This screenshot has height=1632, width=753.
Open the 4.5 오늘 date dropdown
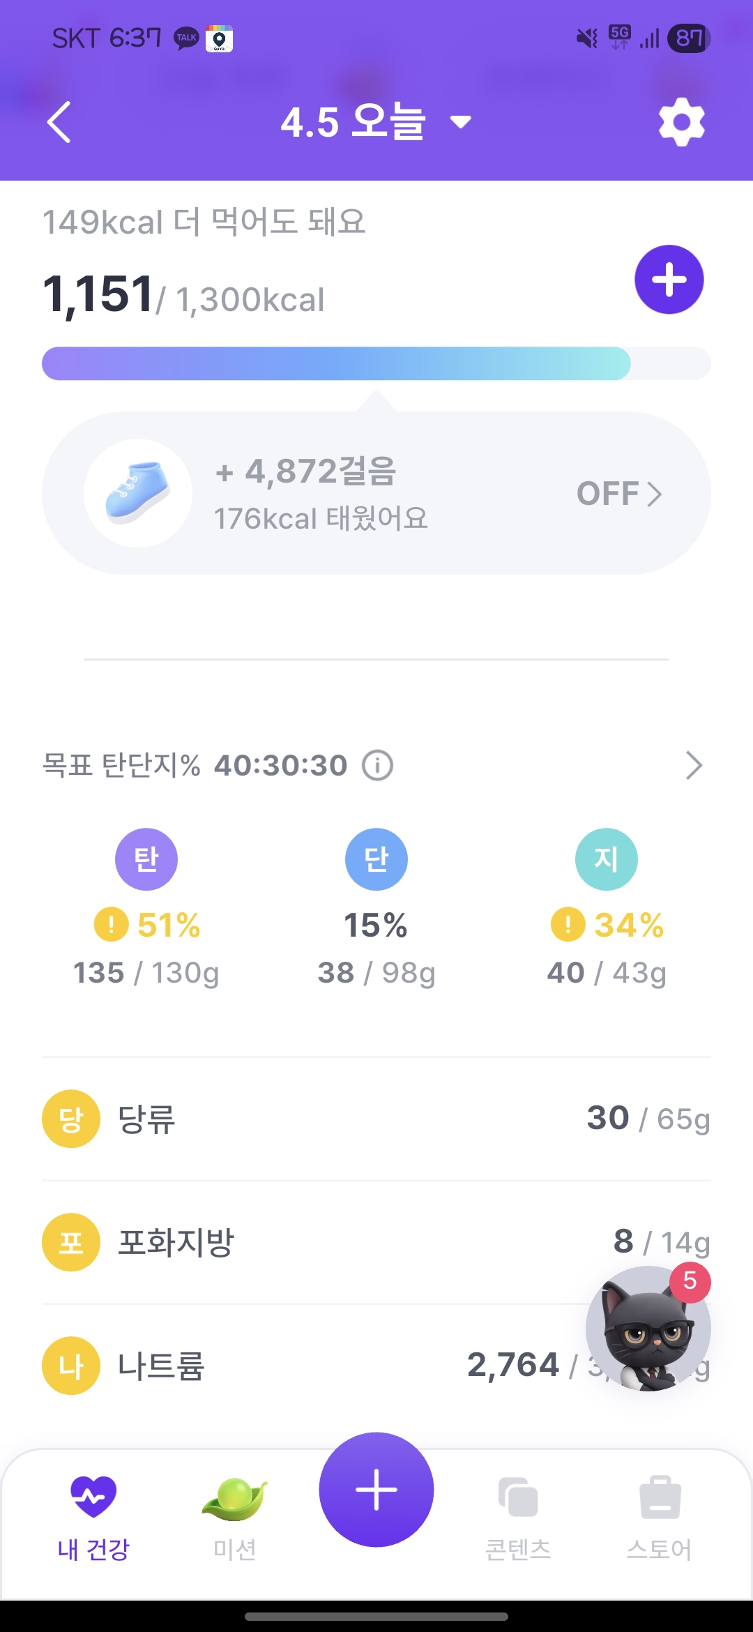pos(376,122)
